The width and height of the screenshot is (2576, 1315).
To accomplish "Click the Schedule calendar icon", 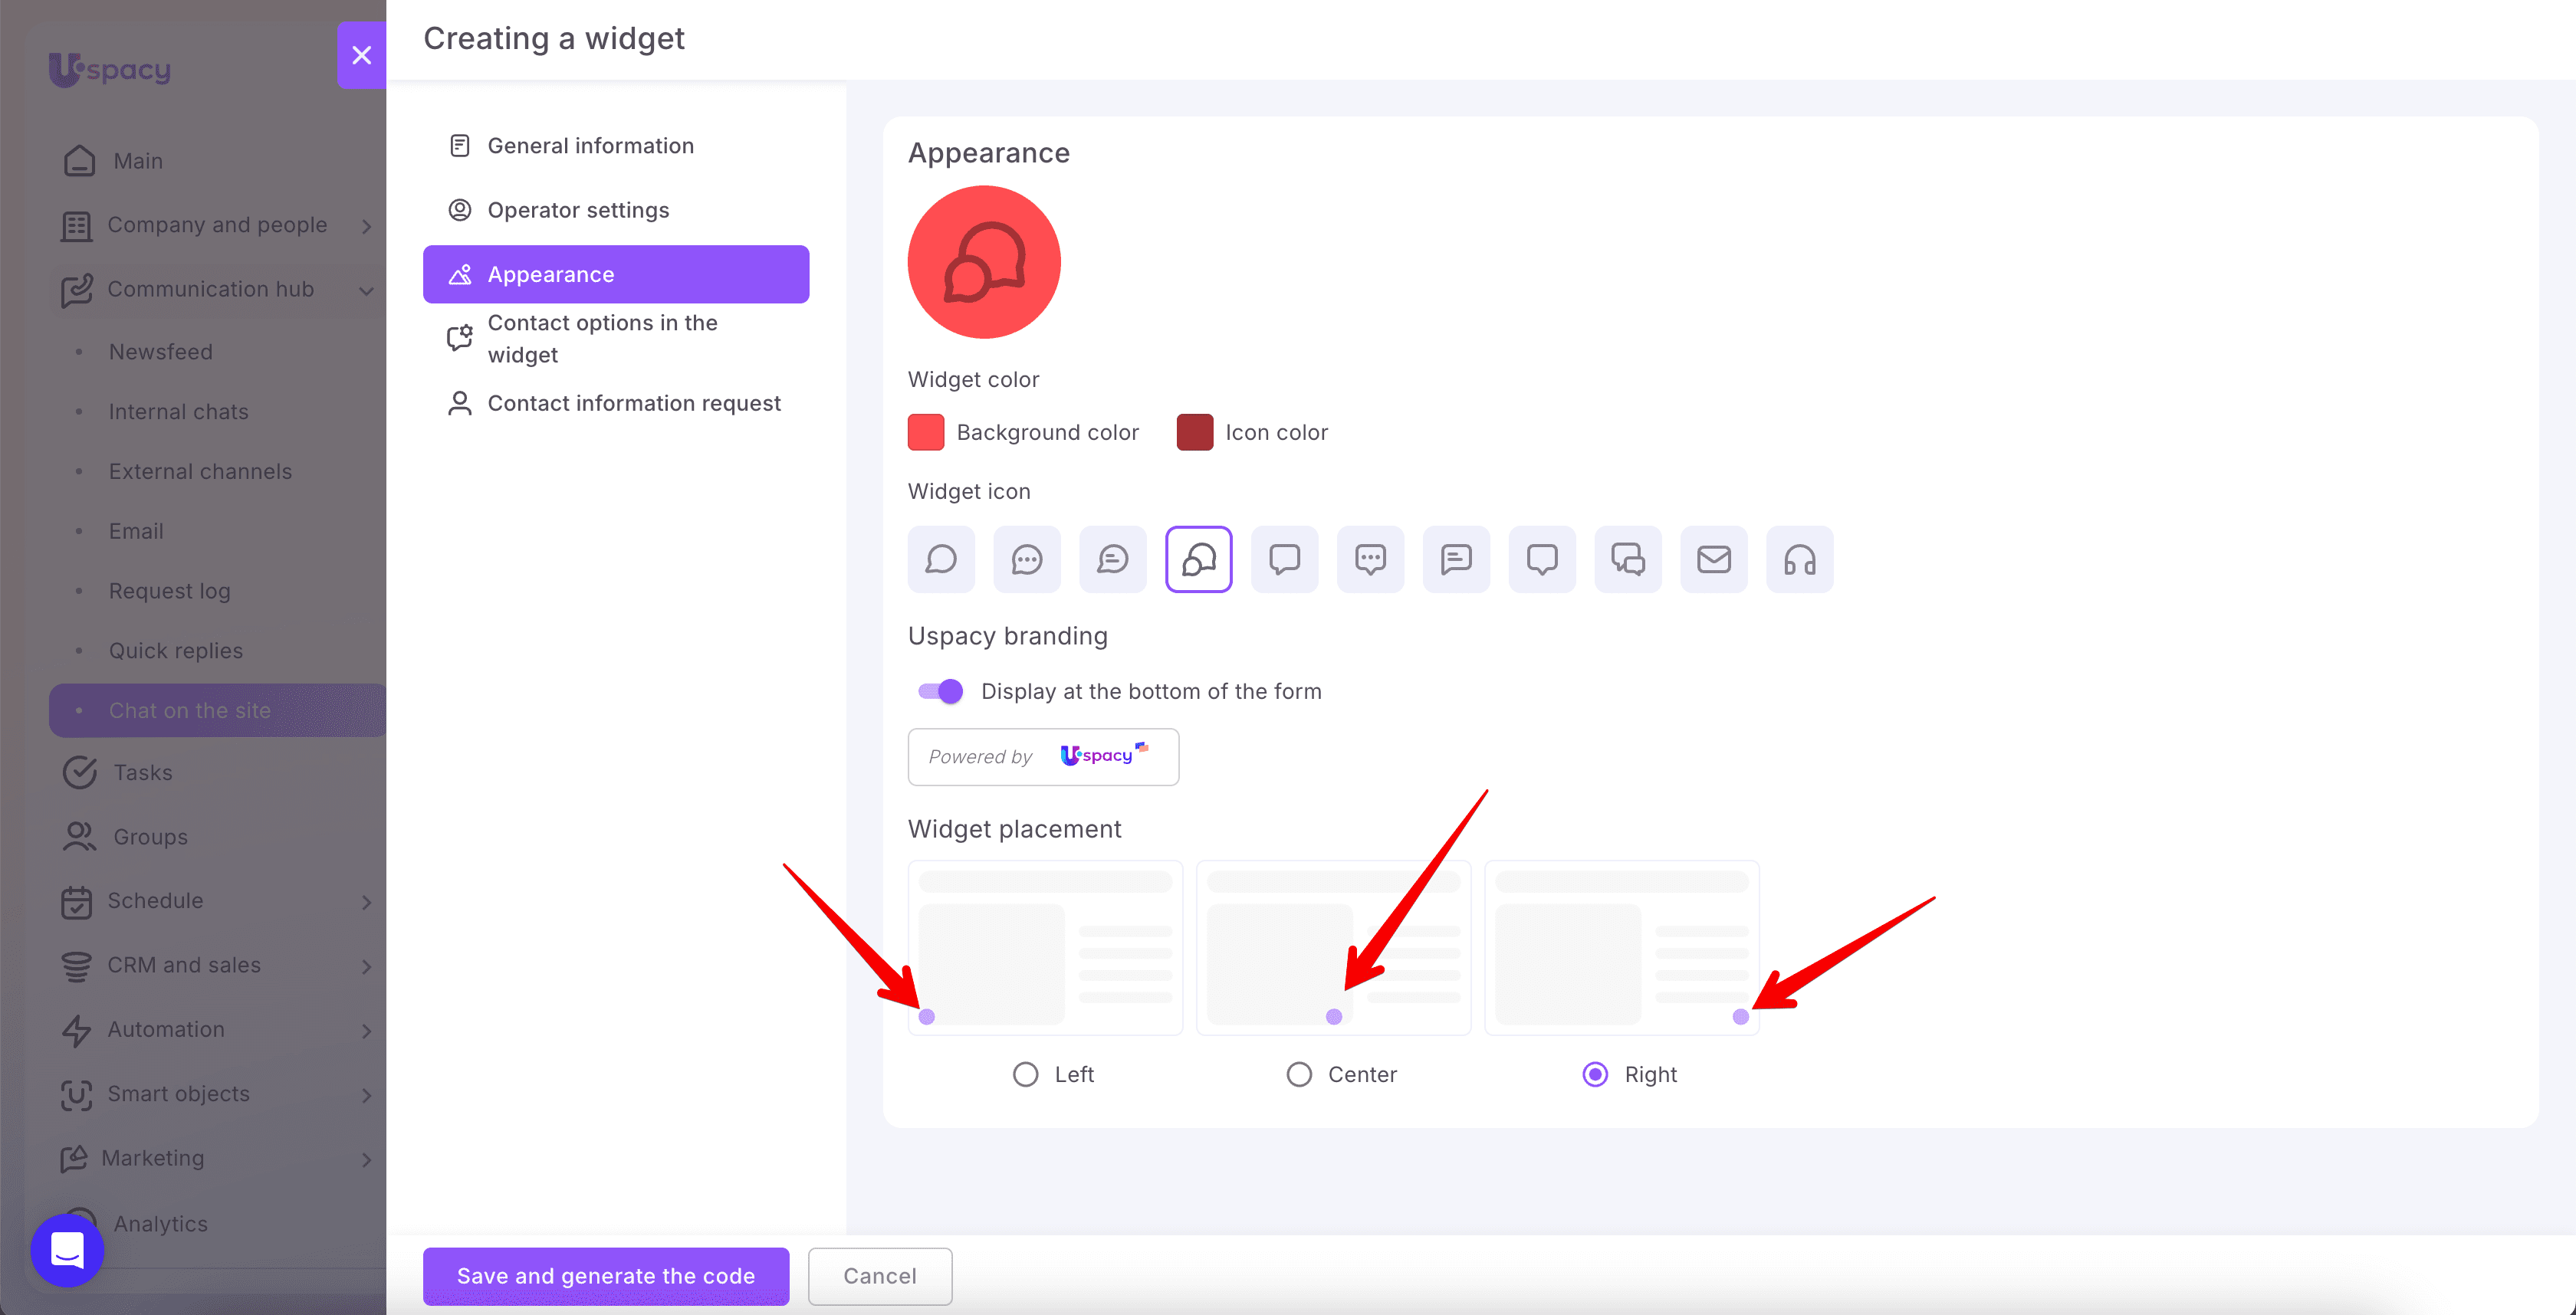I will pos(77,901).
